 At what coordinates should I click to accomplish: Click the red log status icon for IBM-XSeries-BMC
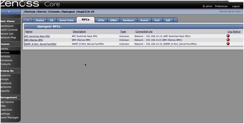point(228,40)
